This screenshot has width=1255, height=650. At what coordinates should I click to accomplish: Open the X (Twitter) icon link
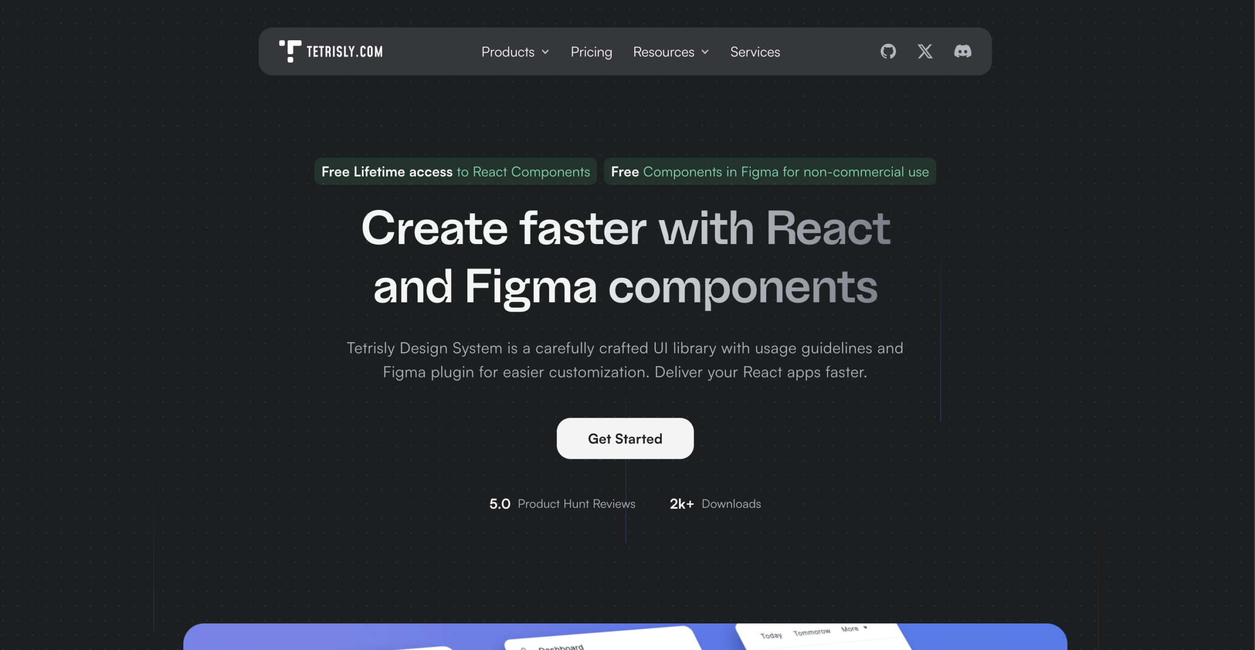pyautogui.click(x=925, y=51)
